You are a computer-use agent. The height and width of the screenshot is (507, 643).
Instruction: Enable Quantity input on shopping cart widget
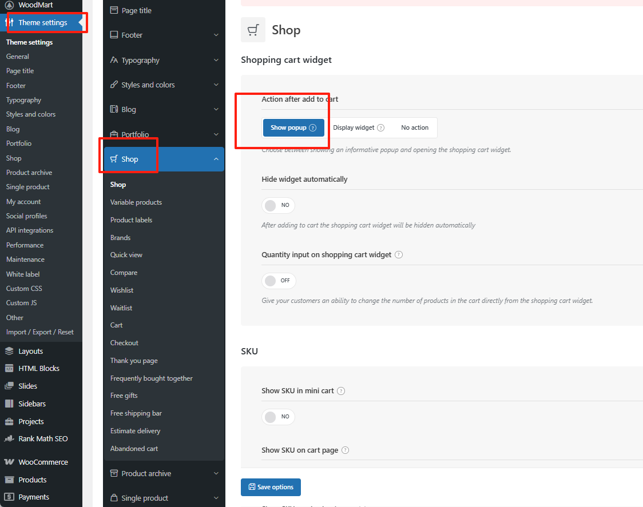pyautogui.click(x=279, y=281)
